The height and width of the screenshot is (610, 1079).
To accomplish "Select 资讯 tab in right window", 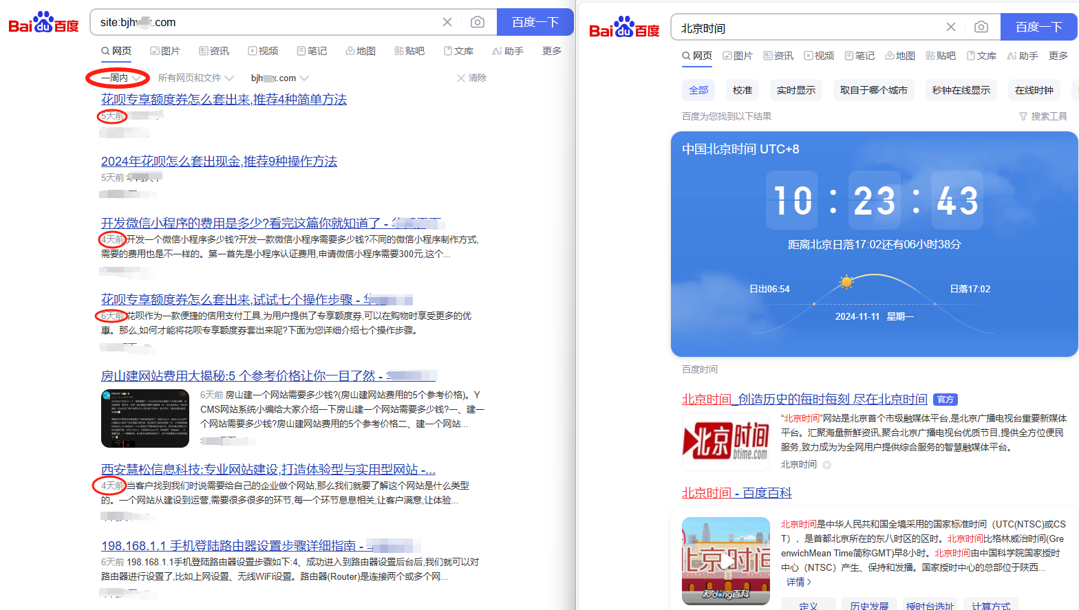I will [x=778, y=56].
